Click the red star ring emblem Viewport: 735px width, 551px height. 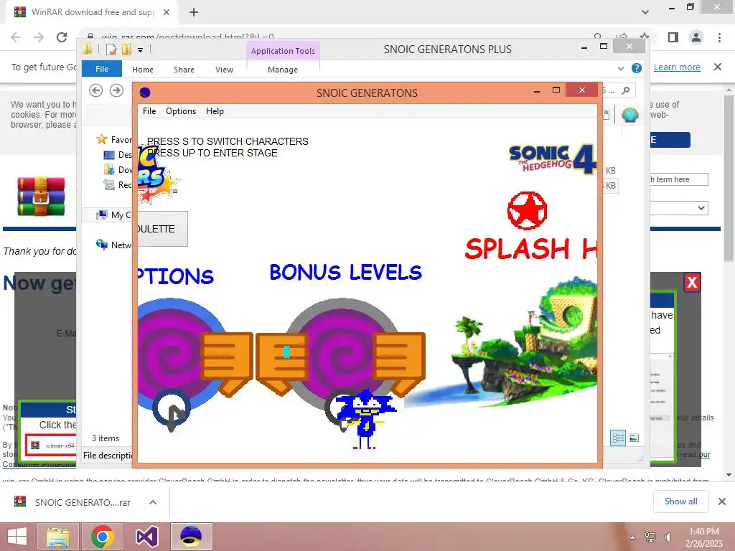527,210
